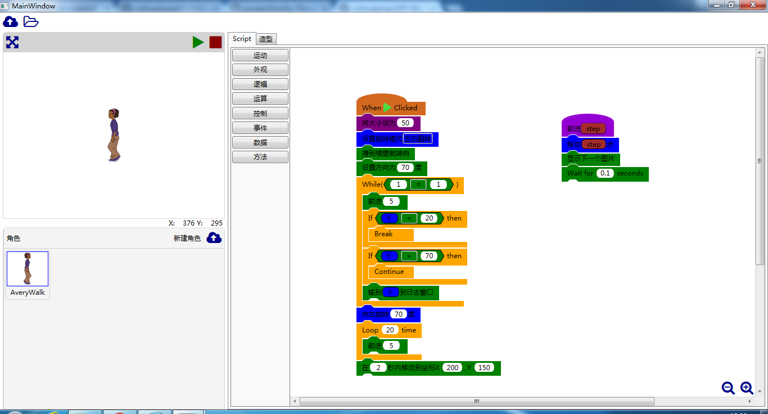Select the 碰到墙壁就转向 block

(386, 154)
